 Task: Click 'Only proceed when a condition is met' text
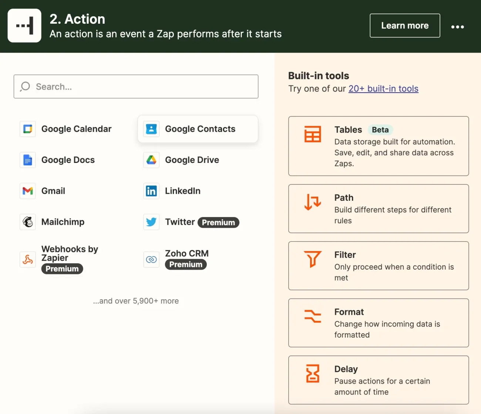(x=394, y=272)
